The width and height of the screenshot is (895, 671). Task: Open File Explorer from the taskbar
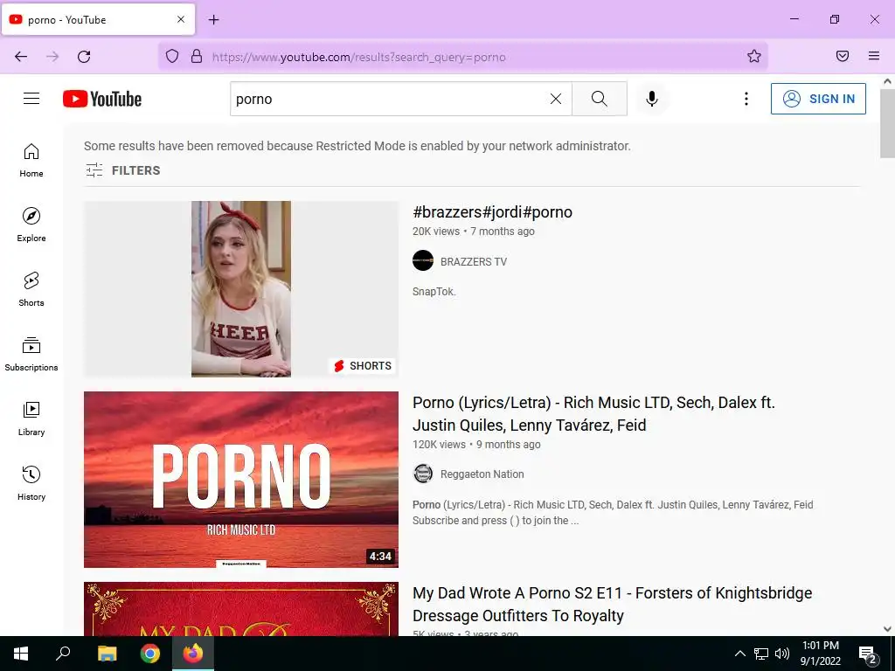tap(107, 654)
